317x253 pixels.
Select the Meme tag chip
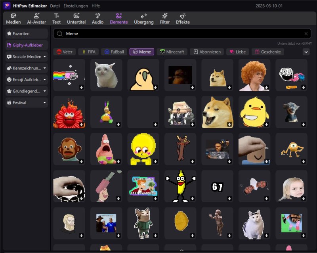pos(142,52)
